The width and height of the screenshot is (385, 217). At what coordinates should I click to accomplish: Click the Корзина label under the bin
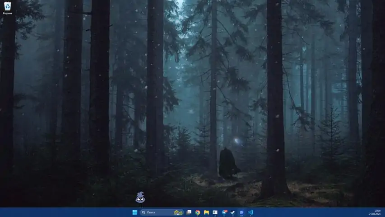[x=7, y=14]
